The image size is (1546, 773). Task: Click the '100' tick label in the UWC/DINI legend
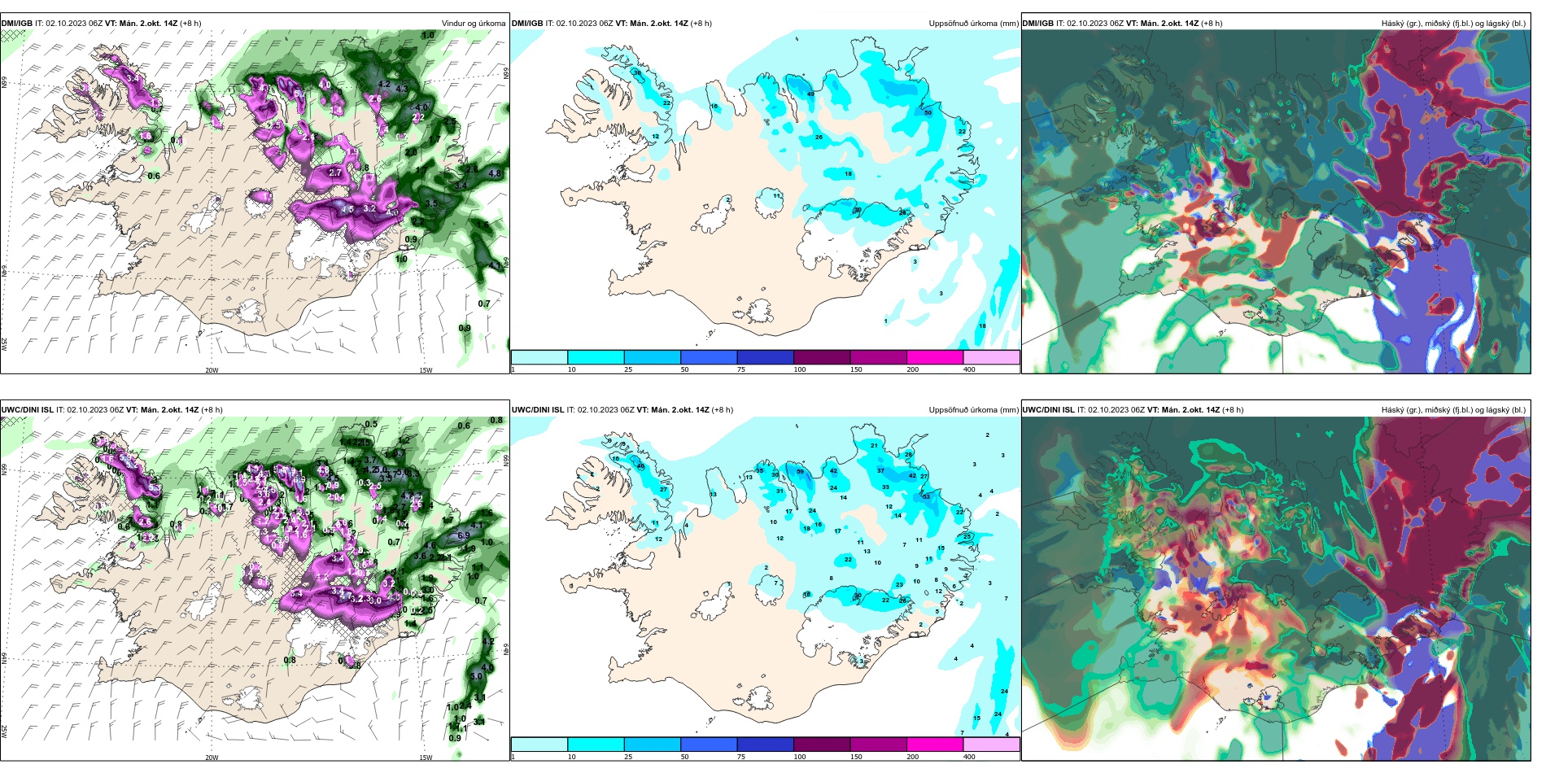tap(800, 757)
